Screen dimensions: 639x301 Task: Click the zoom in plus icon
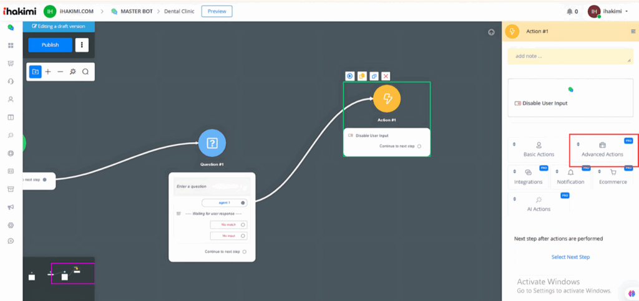[48, 72]
